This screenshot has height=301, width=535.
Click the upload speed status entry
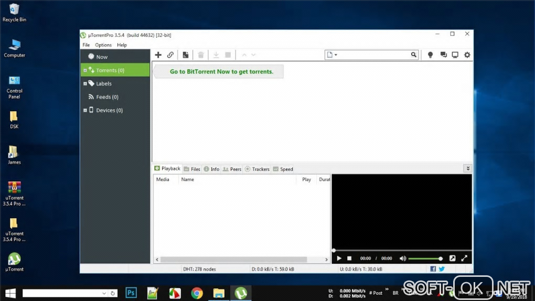click(x=361, y=269)
